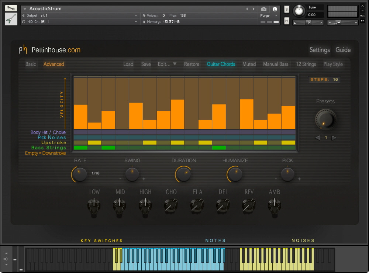Open the AUX sends panel

363,16
